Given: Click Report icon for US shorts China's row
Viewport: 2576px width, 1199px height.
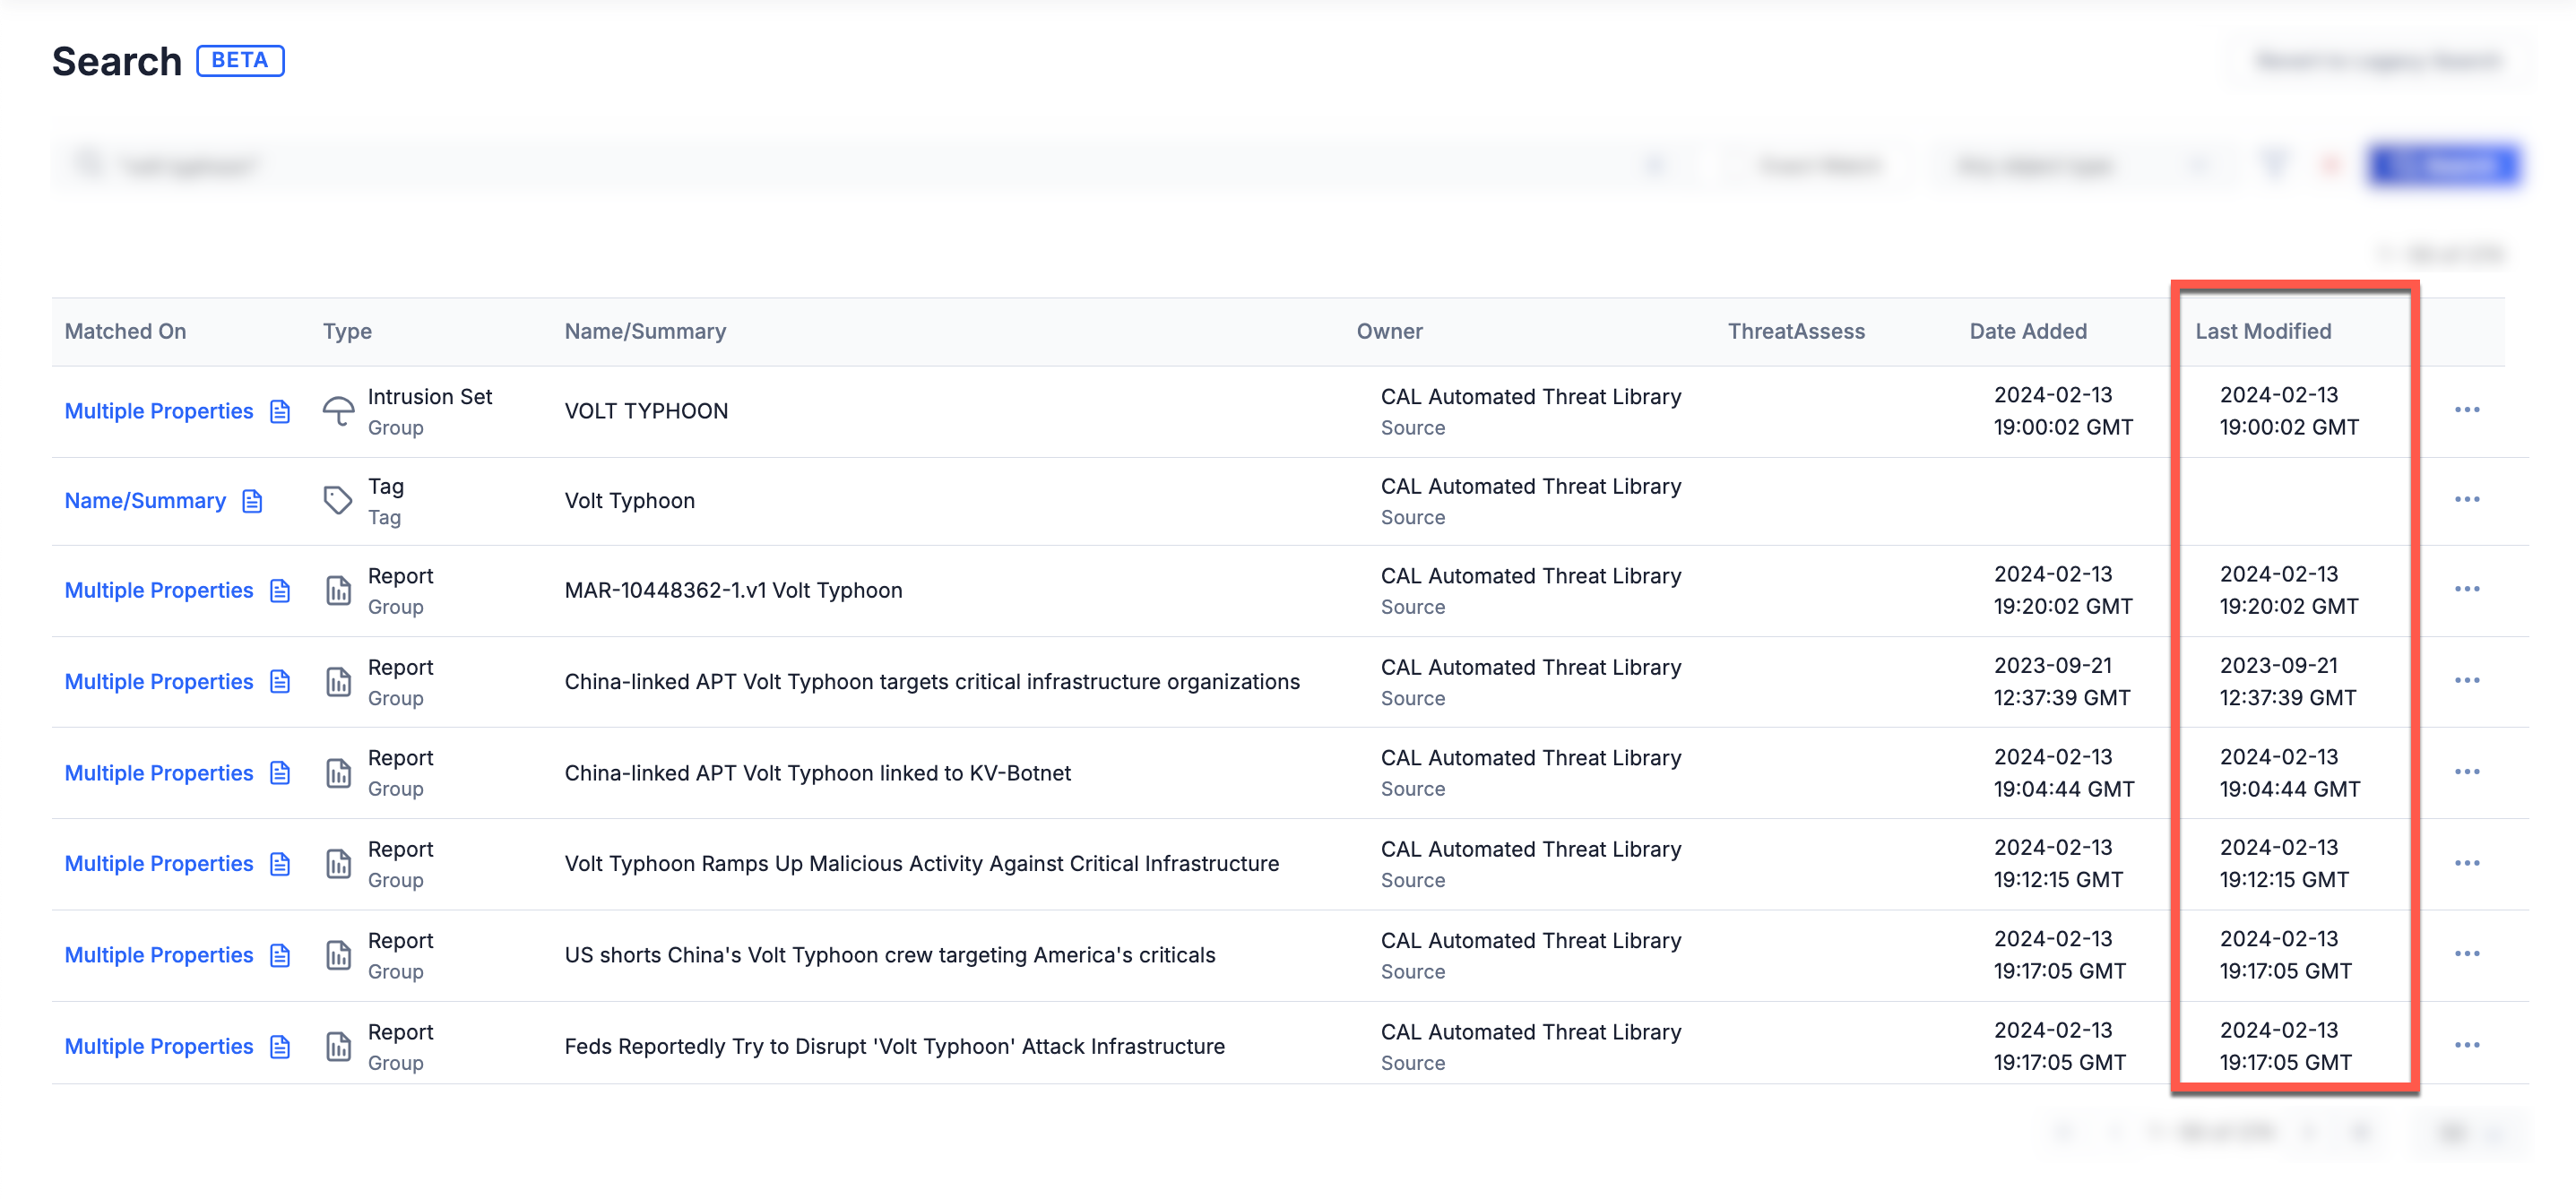Looking at the screenshot, I should click(339, 955).
